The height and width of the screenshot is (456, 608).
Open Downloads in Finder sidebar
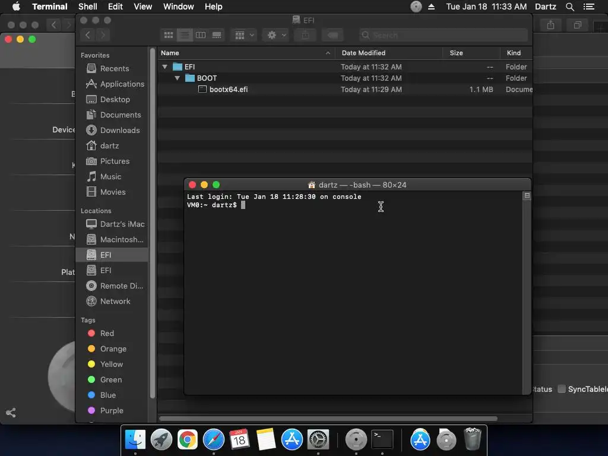[112, 130]
